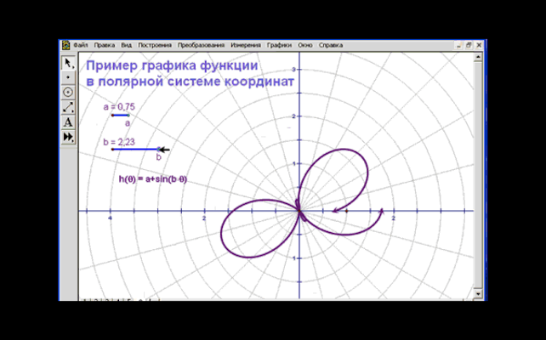Click the scroll up arrow

[478, 57]
